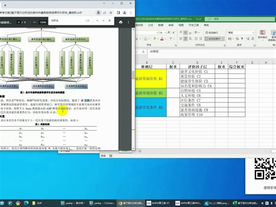The image size is (276, 207).
Task: Open PDF viewer more options menu
Action: (128, 22)
